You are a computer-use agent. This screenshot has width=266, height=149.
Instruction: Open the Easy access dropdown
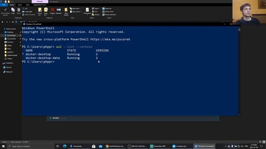coord(76,12)
